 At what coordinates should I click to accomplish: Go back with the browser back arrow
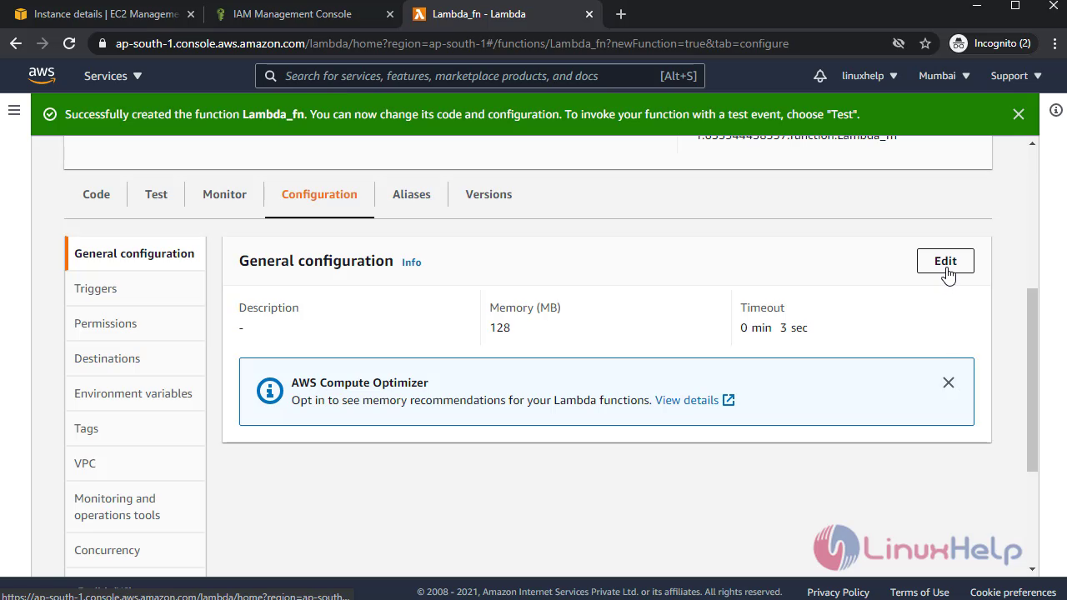16,43
